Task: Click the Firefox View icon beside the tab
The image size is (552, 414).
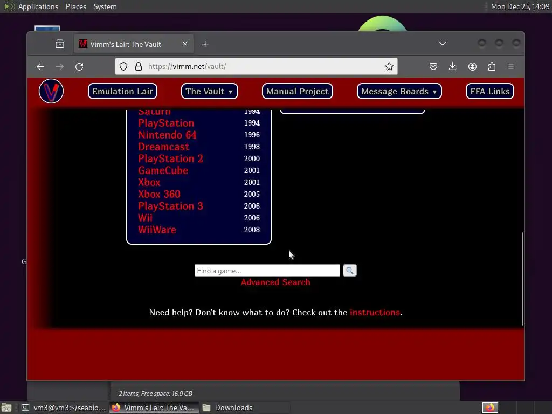Action: tap(60, 44)
